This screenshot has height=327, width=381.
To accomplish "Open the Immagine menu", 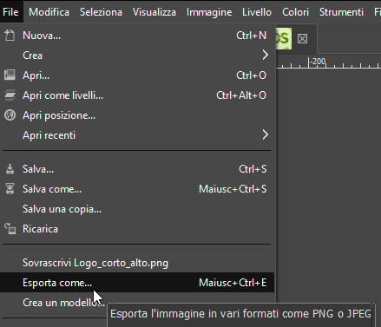I will click(209, 12).
